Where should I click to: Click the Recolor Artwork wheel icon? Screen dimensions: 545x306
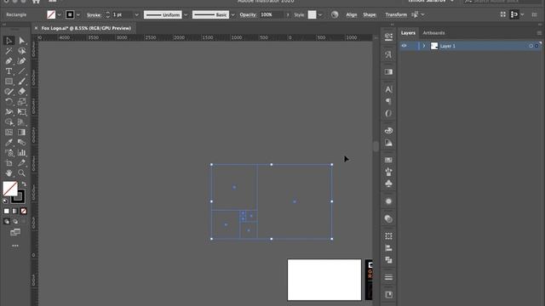click(x=335, y=14)
